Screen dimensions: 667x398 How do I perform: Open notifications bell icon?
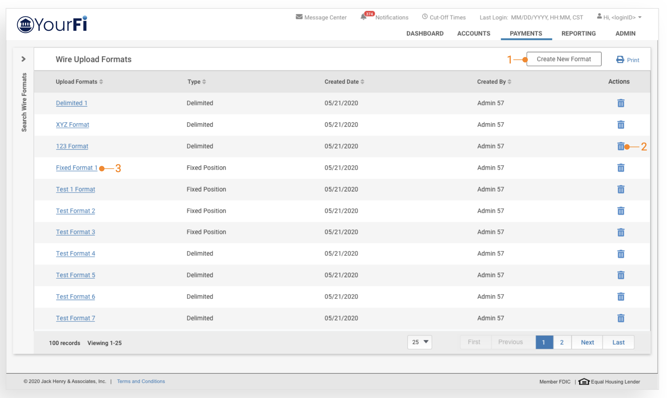point(363,17)
